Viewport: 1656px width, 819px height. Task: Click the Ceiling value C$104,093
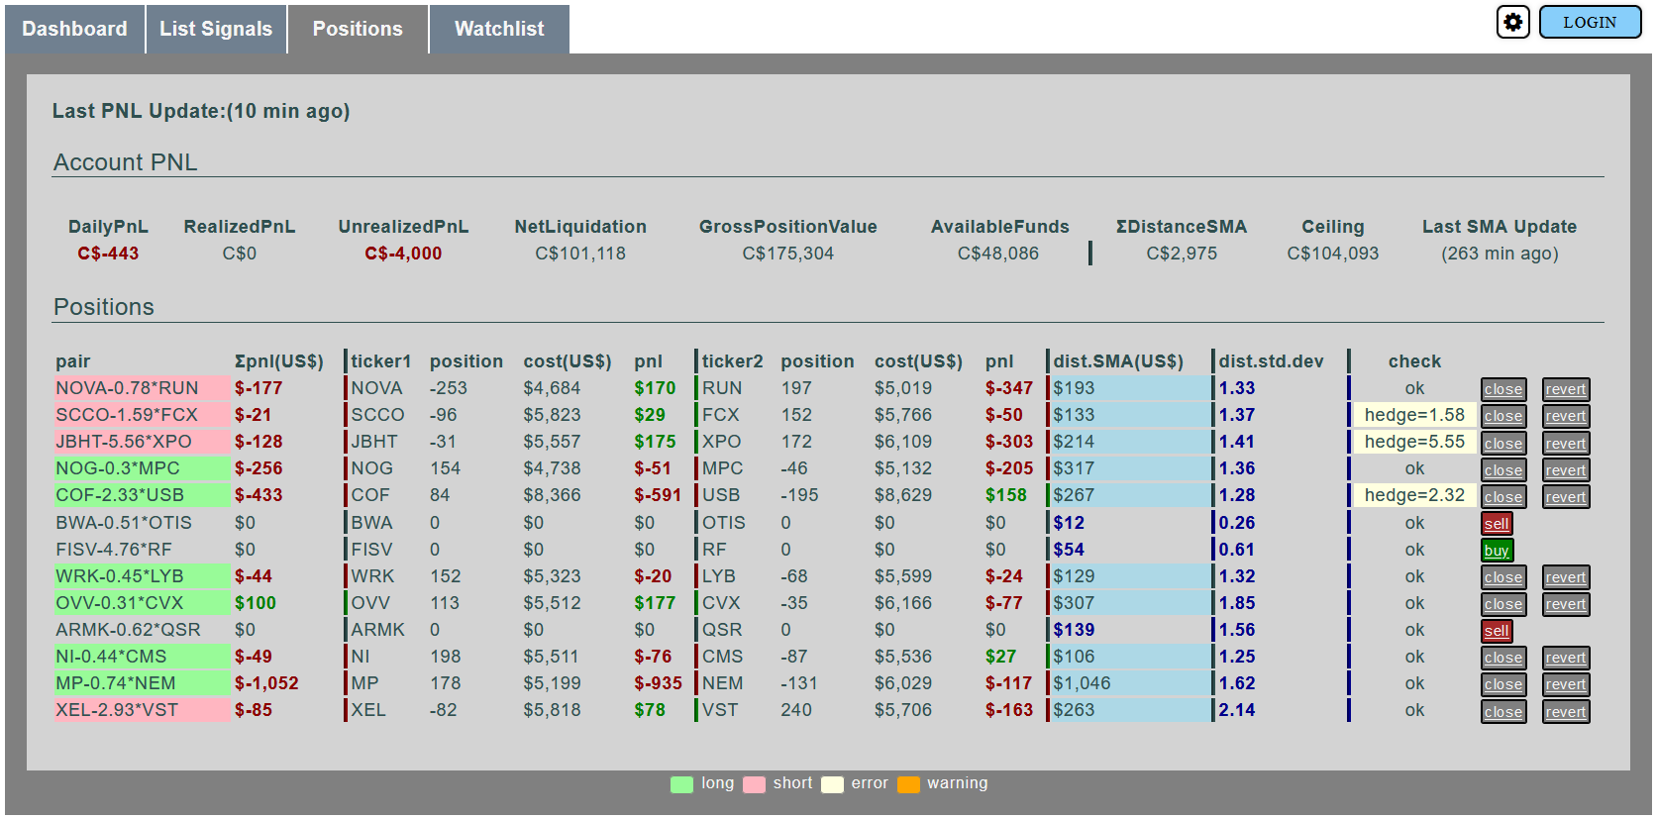(1332, 254)
